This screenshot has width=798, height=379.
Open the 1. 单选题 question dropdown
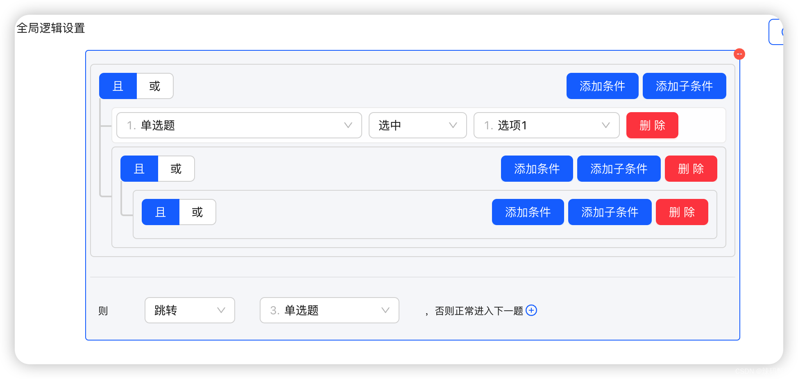tap(239, 125)
